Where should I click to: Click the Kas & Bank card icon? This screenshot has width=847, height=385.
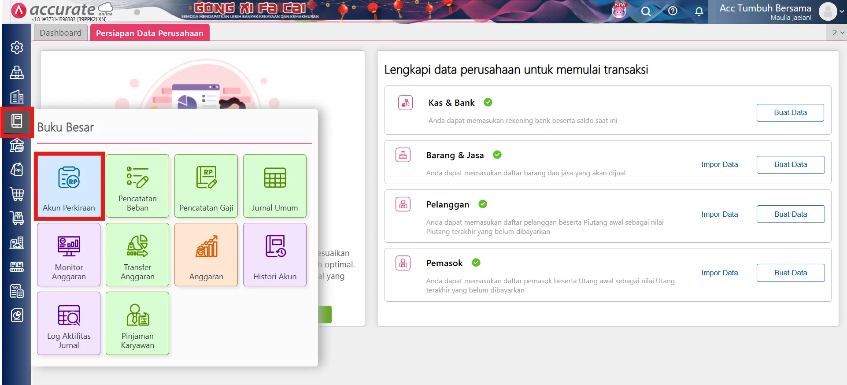click(405, 103)
